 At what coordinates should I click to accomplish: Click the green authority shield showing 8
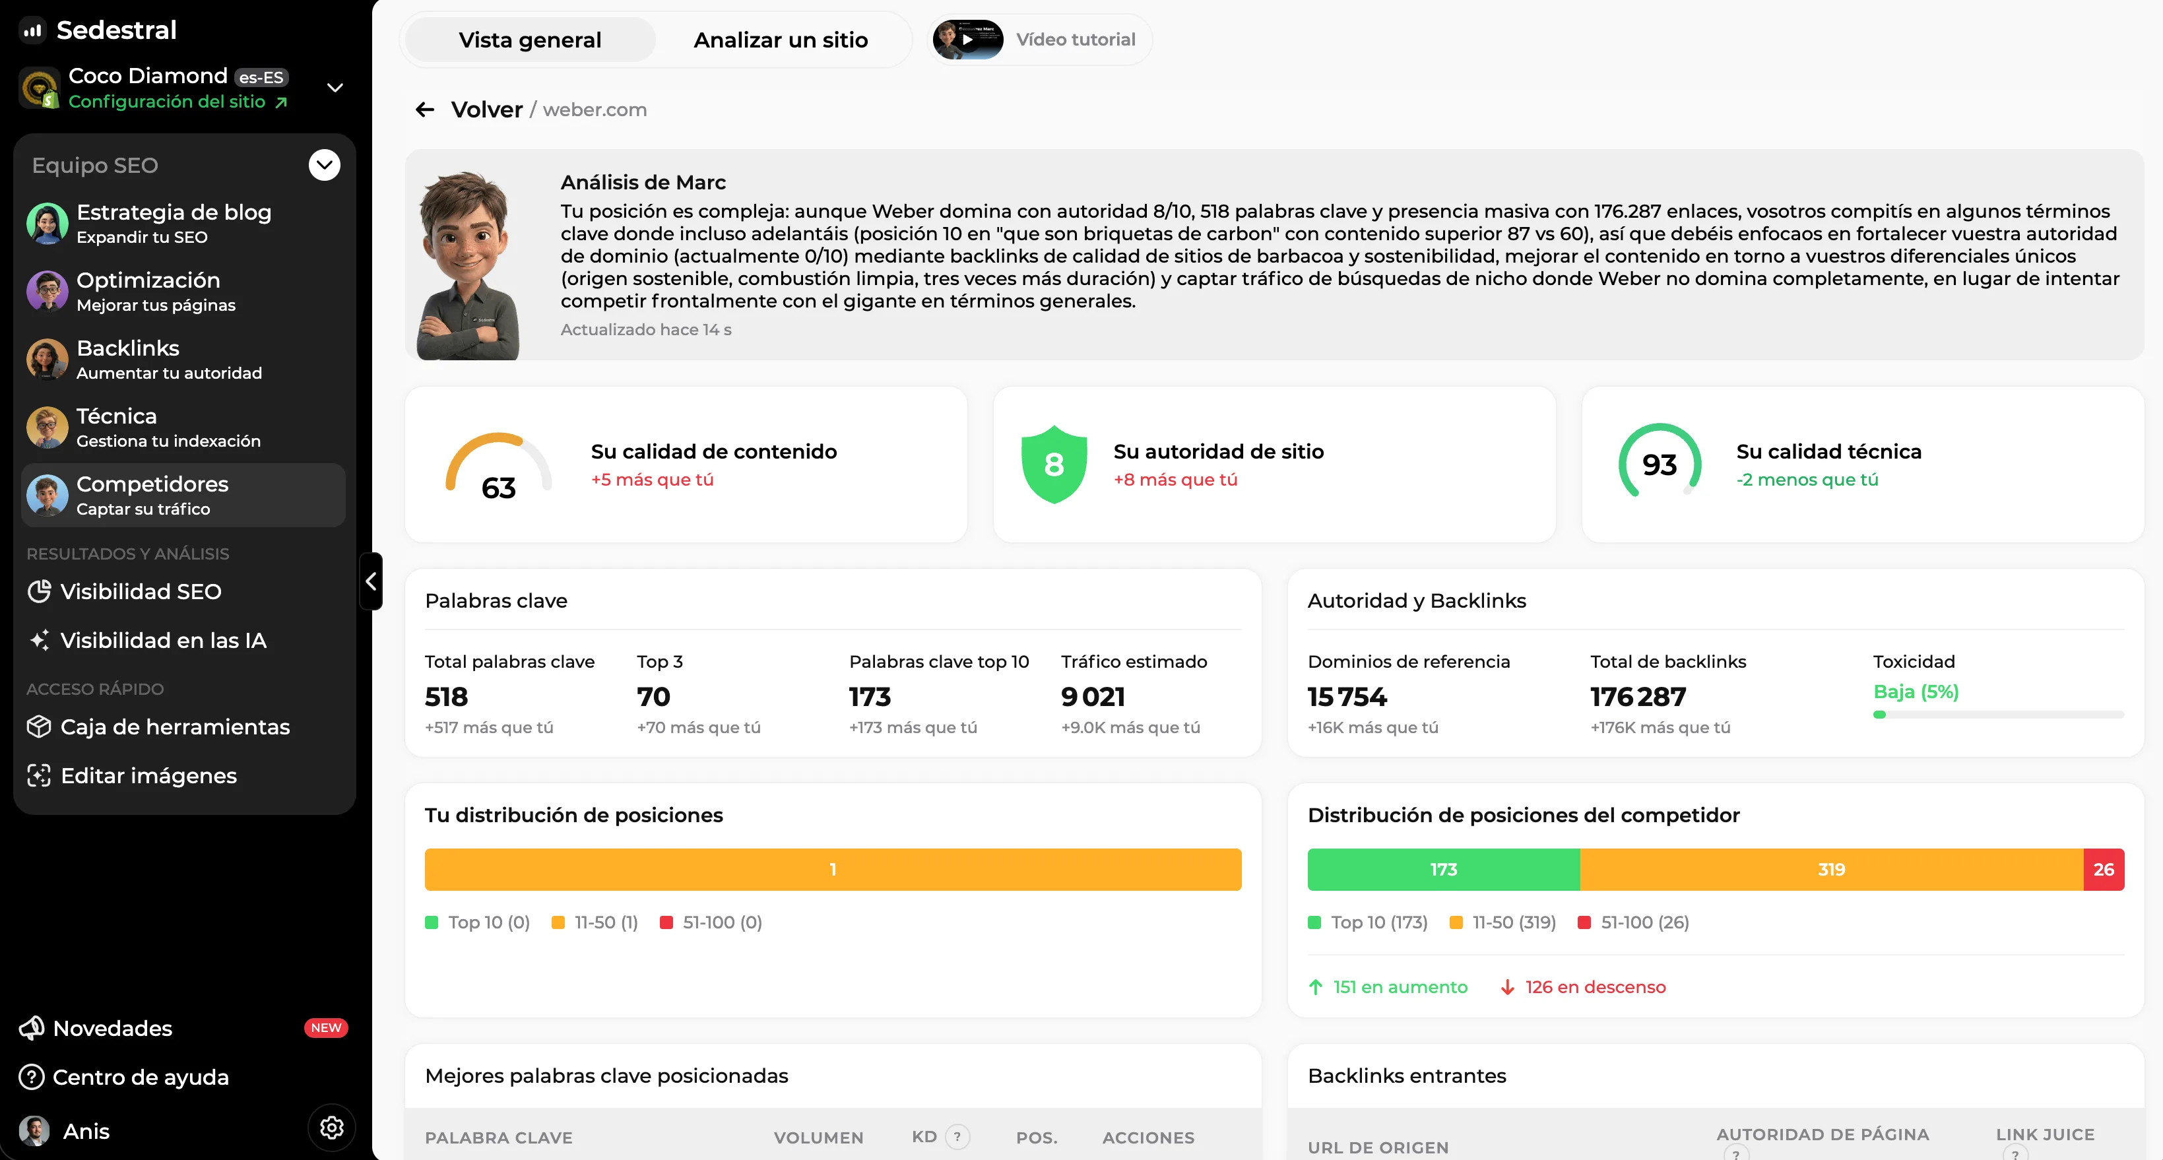point(1054,464)
